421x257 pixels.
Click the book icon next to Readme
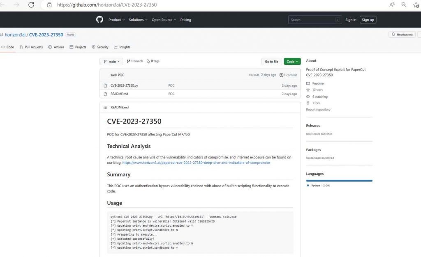[x=308, y=83]
